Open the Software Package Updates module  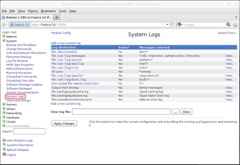[24, 85]
